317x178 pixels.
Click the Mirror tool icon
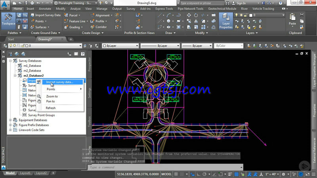[x=196, y=21]
